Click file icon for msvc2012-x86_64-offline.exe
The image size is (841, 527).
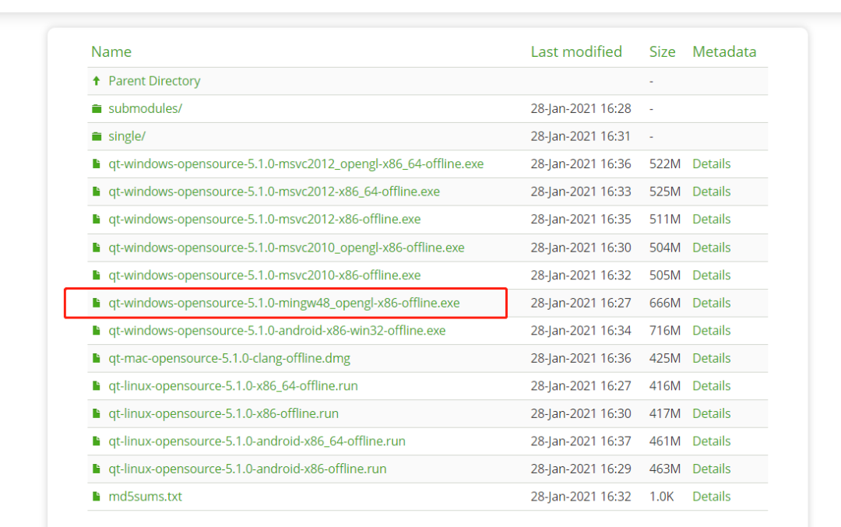[x=97, y=191]
